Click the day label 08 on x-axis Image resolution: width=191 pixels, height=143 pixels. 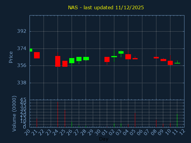pos(154,132)
